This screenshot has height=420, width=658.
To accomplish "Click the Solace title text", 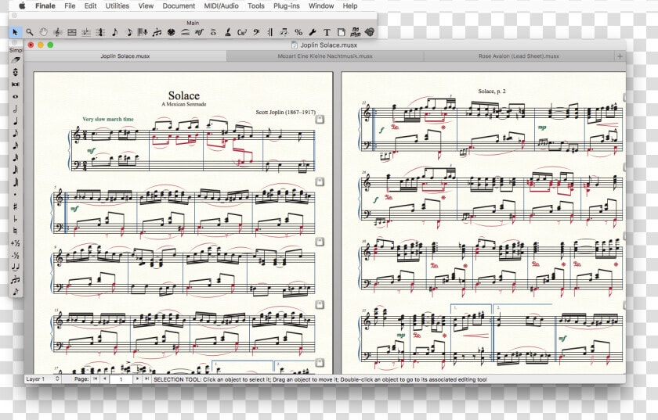I will point(184,95).
